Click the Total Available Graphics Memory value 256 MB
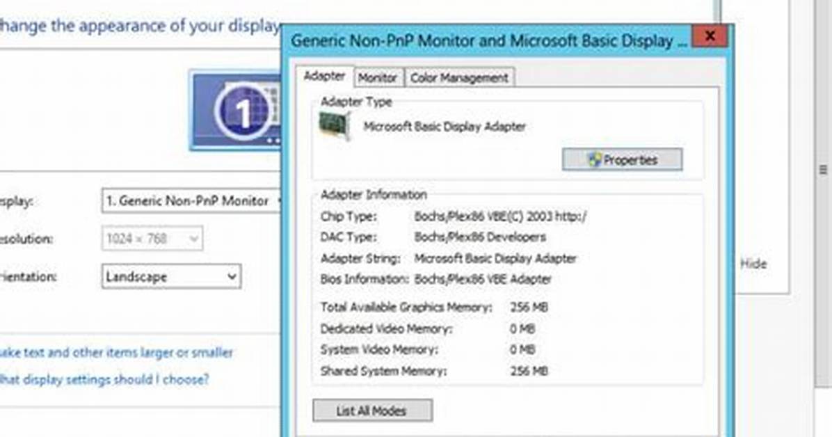832x437 pixels. pos(529,308)
